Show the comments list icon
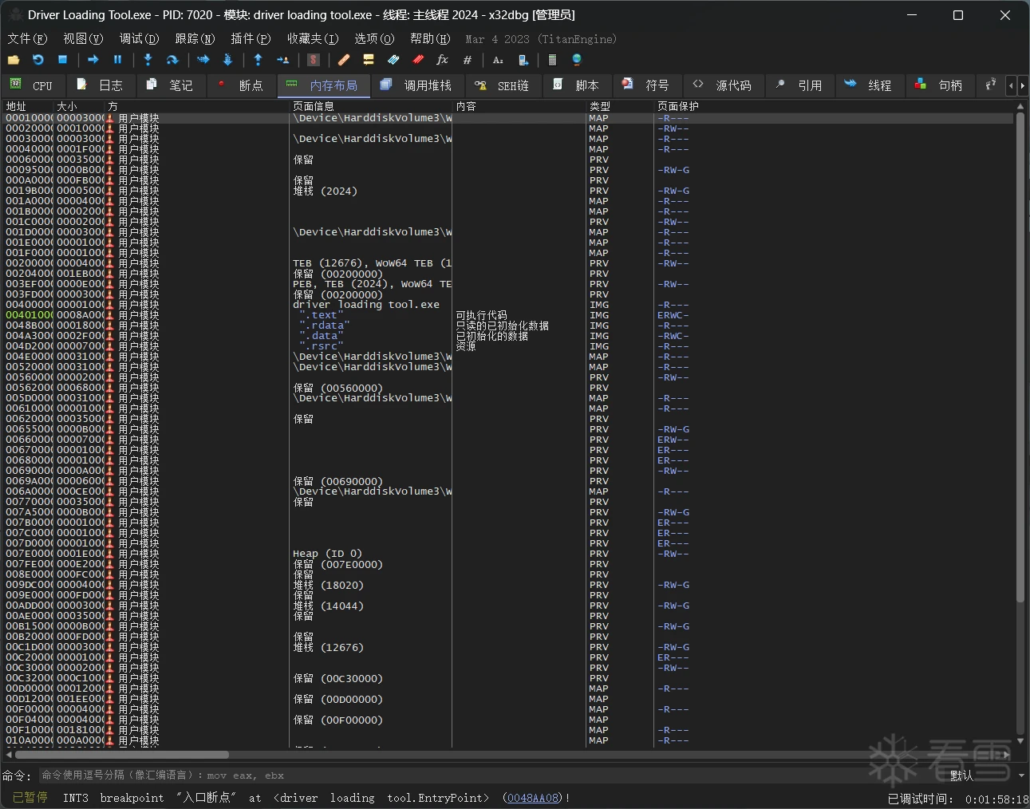 click(x=369, y=60)
